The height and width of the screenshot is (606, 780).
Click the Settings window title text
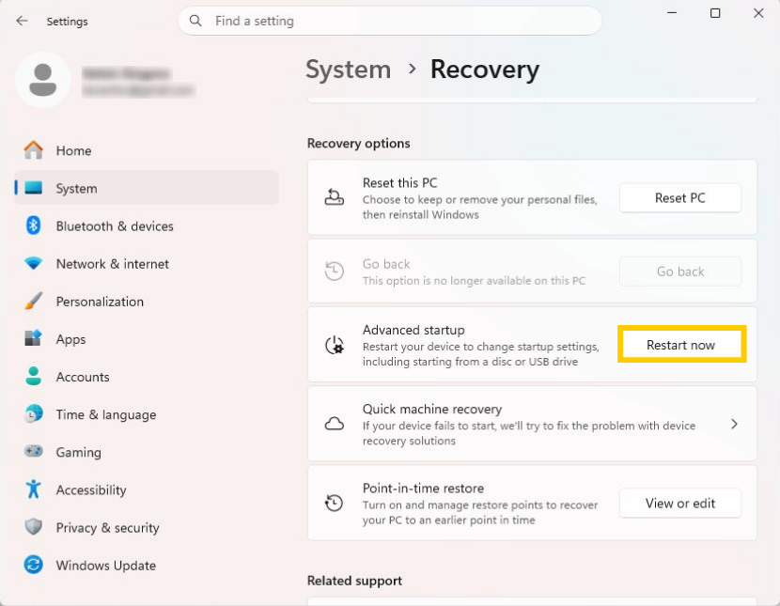tap(67, 22)
